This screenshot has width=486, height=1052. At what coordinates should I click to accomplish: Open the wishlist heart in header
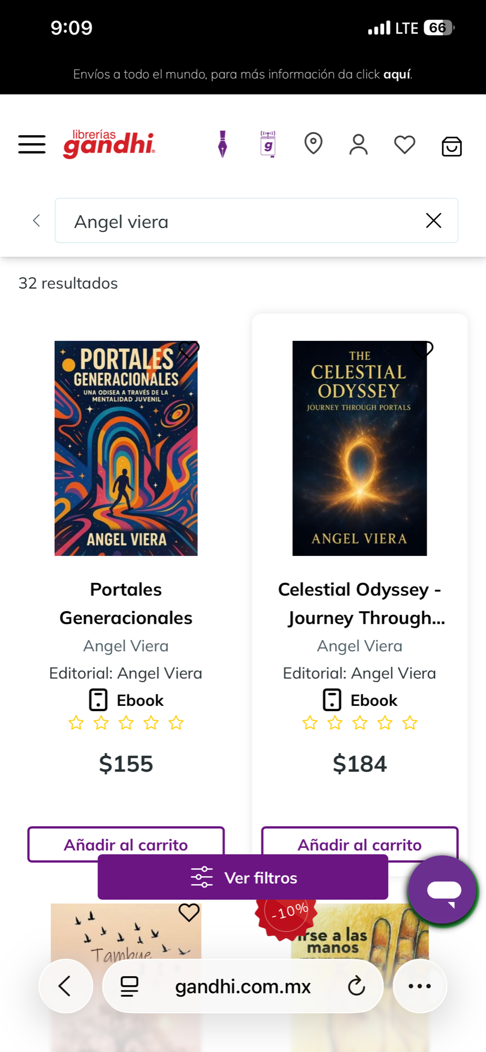tap(404, 144)
